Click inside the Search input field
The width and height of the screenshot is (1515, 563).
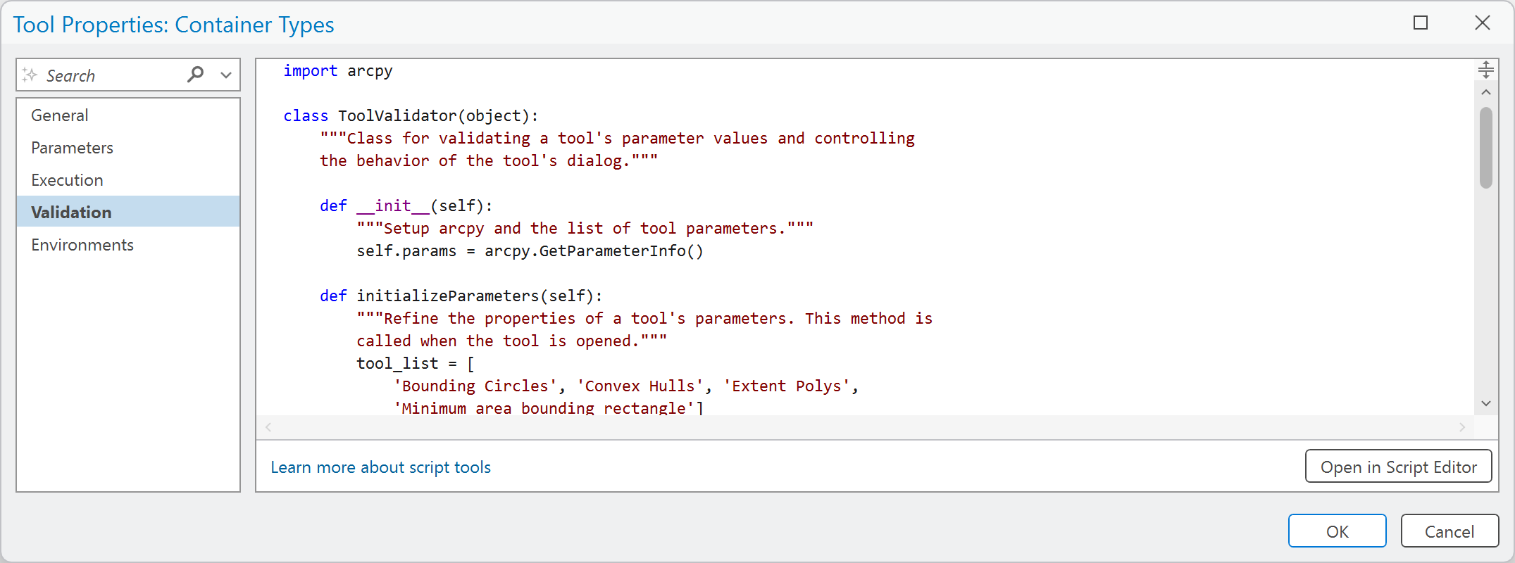[113, 75]
